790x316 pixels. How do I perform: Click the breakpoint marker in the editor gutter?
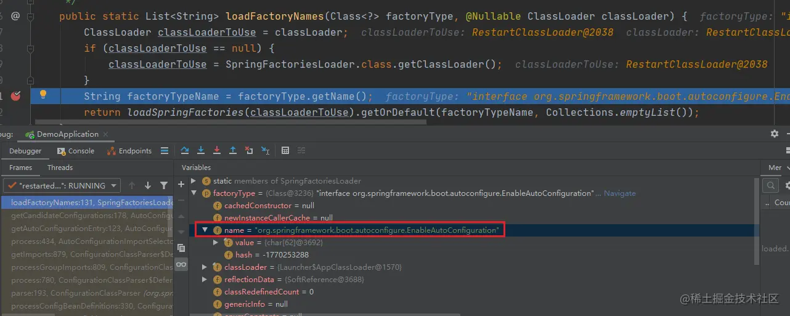(x=16, y=95)
